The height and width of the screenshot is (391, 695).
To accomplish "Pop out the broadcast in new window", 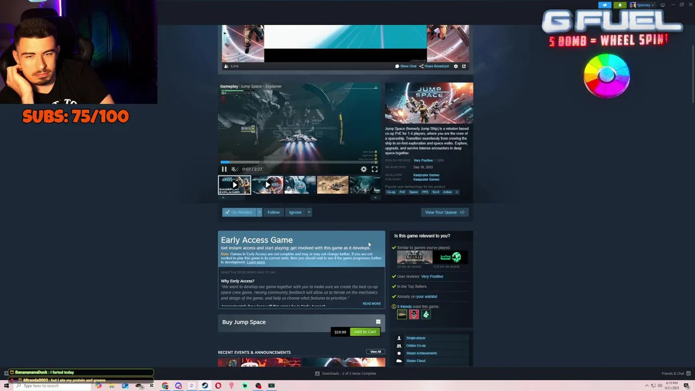I will pyautogui.click(x=464, y=66).
